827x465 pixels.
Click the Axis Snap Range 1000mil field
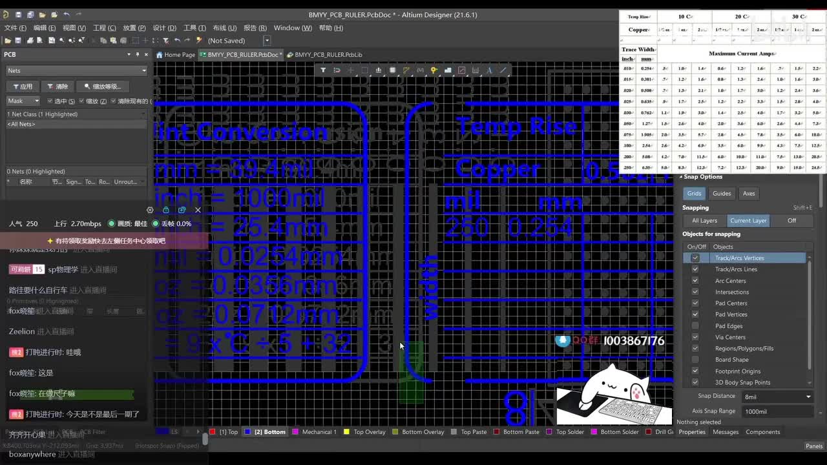tap(777, 411)
